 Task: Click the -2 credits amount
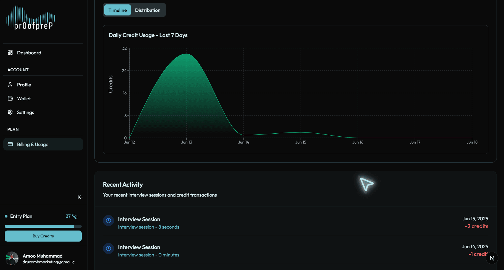coord(477,226)
